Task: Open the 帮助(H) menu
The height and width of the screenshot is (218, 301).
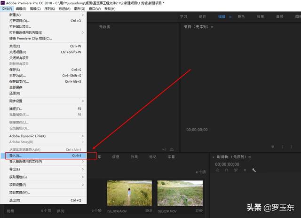Action: point(110,8)
